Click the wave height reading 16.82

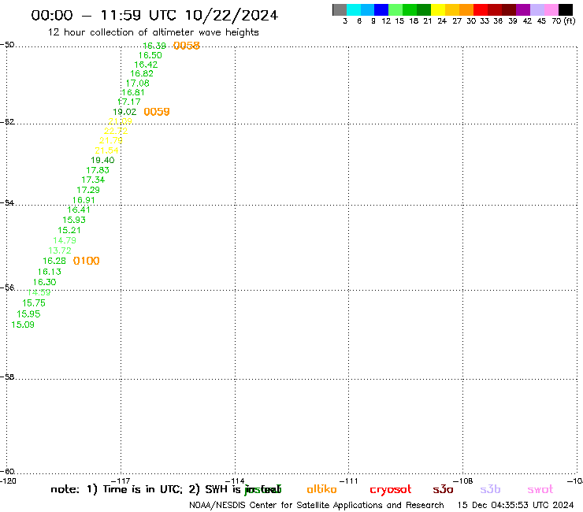coord(142,73)
